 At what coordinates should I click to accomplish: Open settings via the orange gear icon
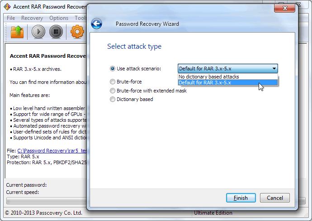77,32
